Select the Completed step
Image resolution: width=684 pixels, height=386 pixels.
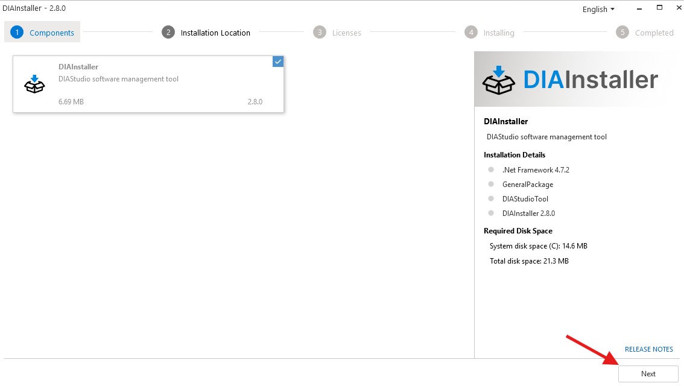645,33
